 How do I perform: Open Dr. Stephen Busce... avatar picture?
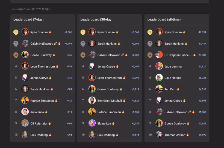pyautogui.click(x=159, y=55)
